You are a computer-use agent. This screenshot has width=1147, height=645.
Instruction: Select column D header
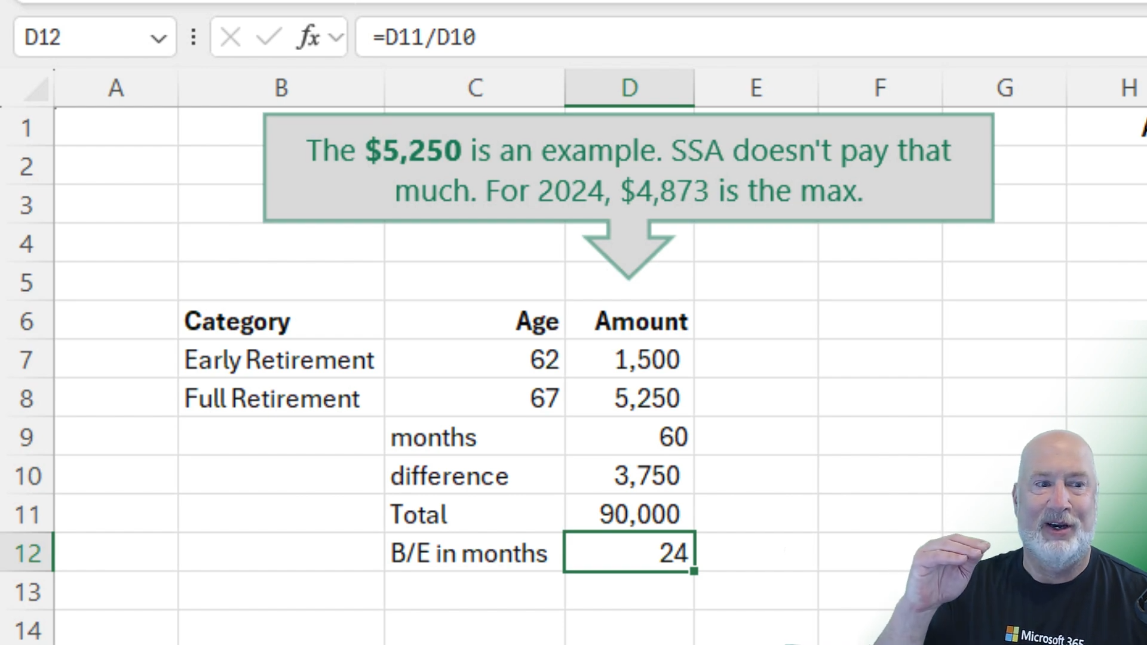pos(629,88)
